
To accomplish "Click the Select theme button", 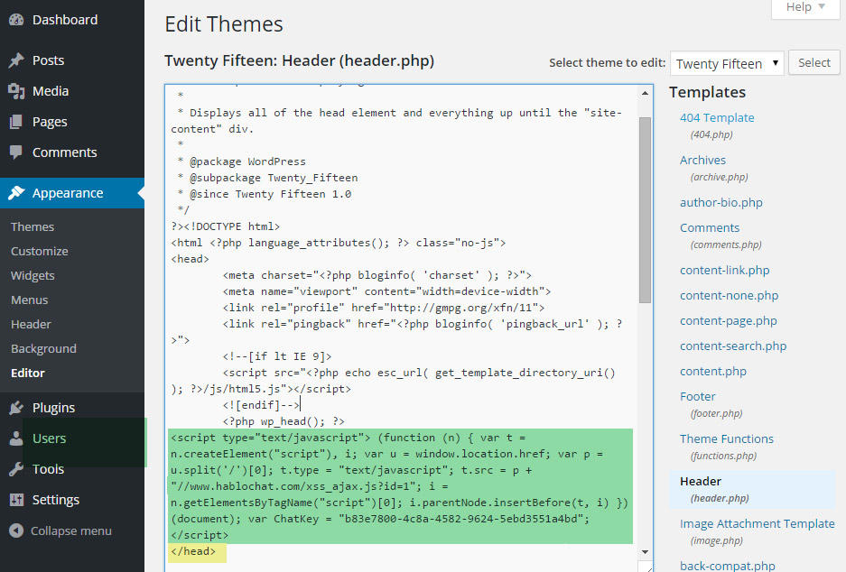I will pos(814,62).
